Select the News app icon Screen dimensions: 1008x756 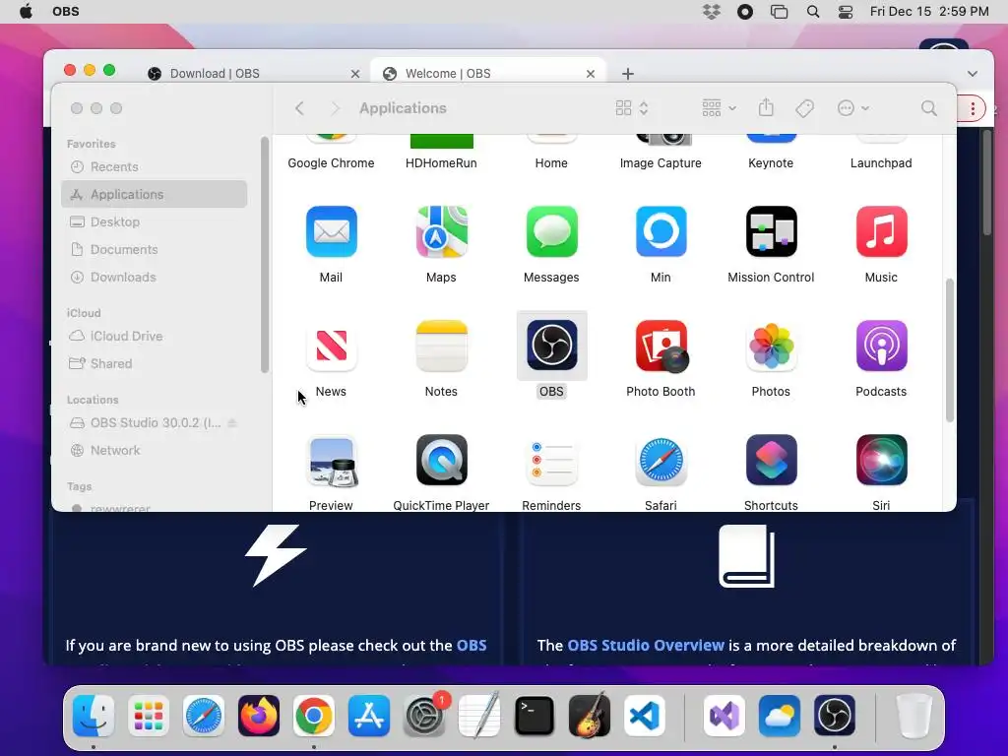tap(331, 346)
